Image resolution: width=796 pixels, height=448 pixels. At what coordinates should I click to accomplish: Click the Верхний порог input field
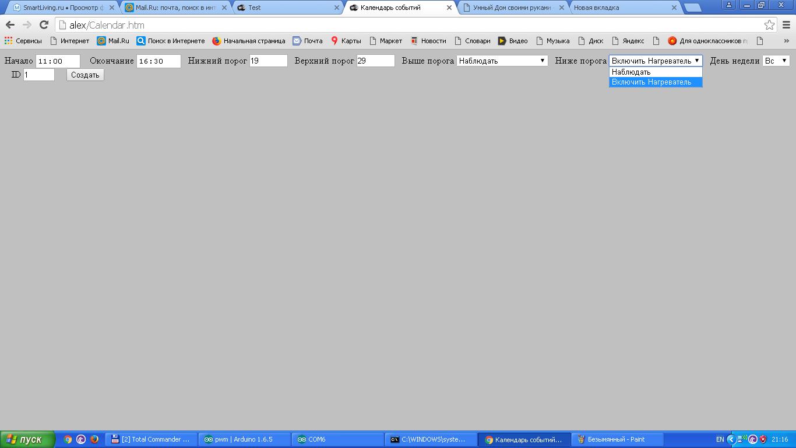tap(376, 61)
